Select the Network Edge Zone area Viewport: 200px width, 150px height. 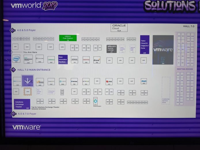coord(133,49)
